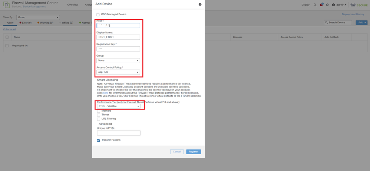Click the Cancel button
This screenshot has width=370, height=171.
(177, 152)
